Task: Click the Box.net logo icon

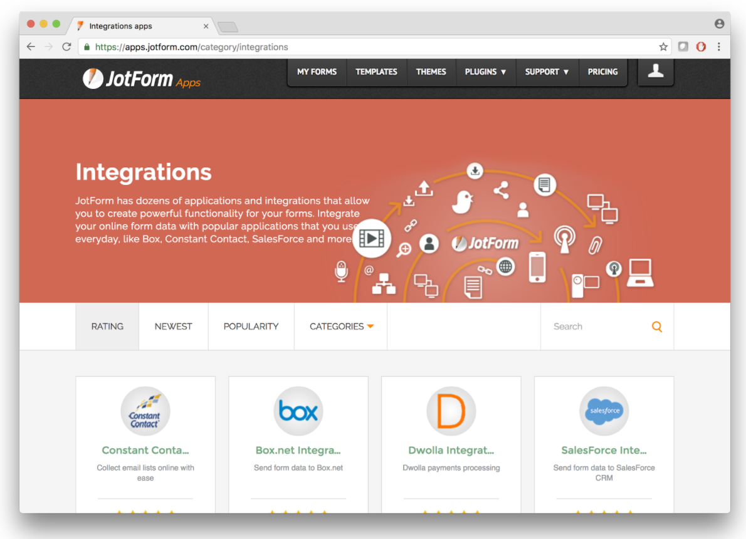Action: 298,411
